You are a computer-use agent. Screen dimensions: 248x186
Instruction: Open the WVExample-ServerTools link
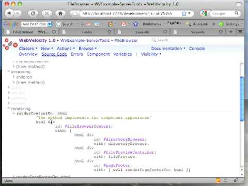pos(85,40)
